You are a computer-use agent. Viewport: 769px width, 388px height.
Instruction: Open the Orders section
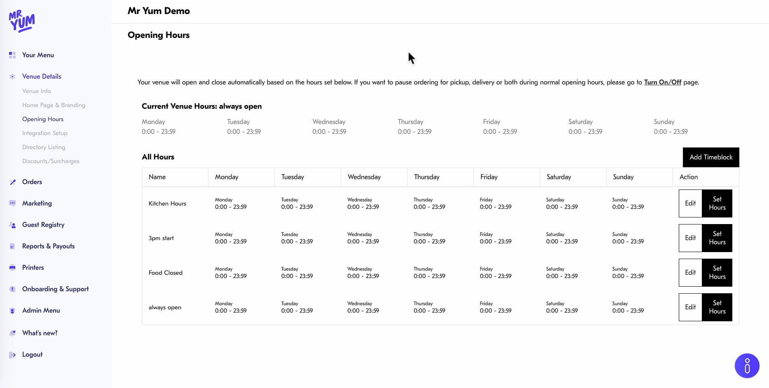(32, 182)
